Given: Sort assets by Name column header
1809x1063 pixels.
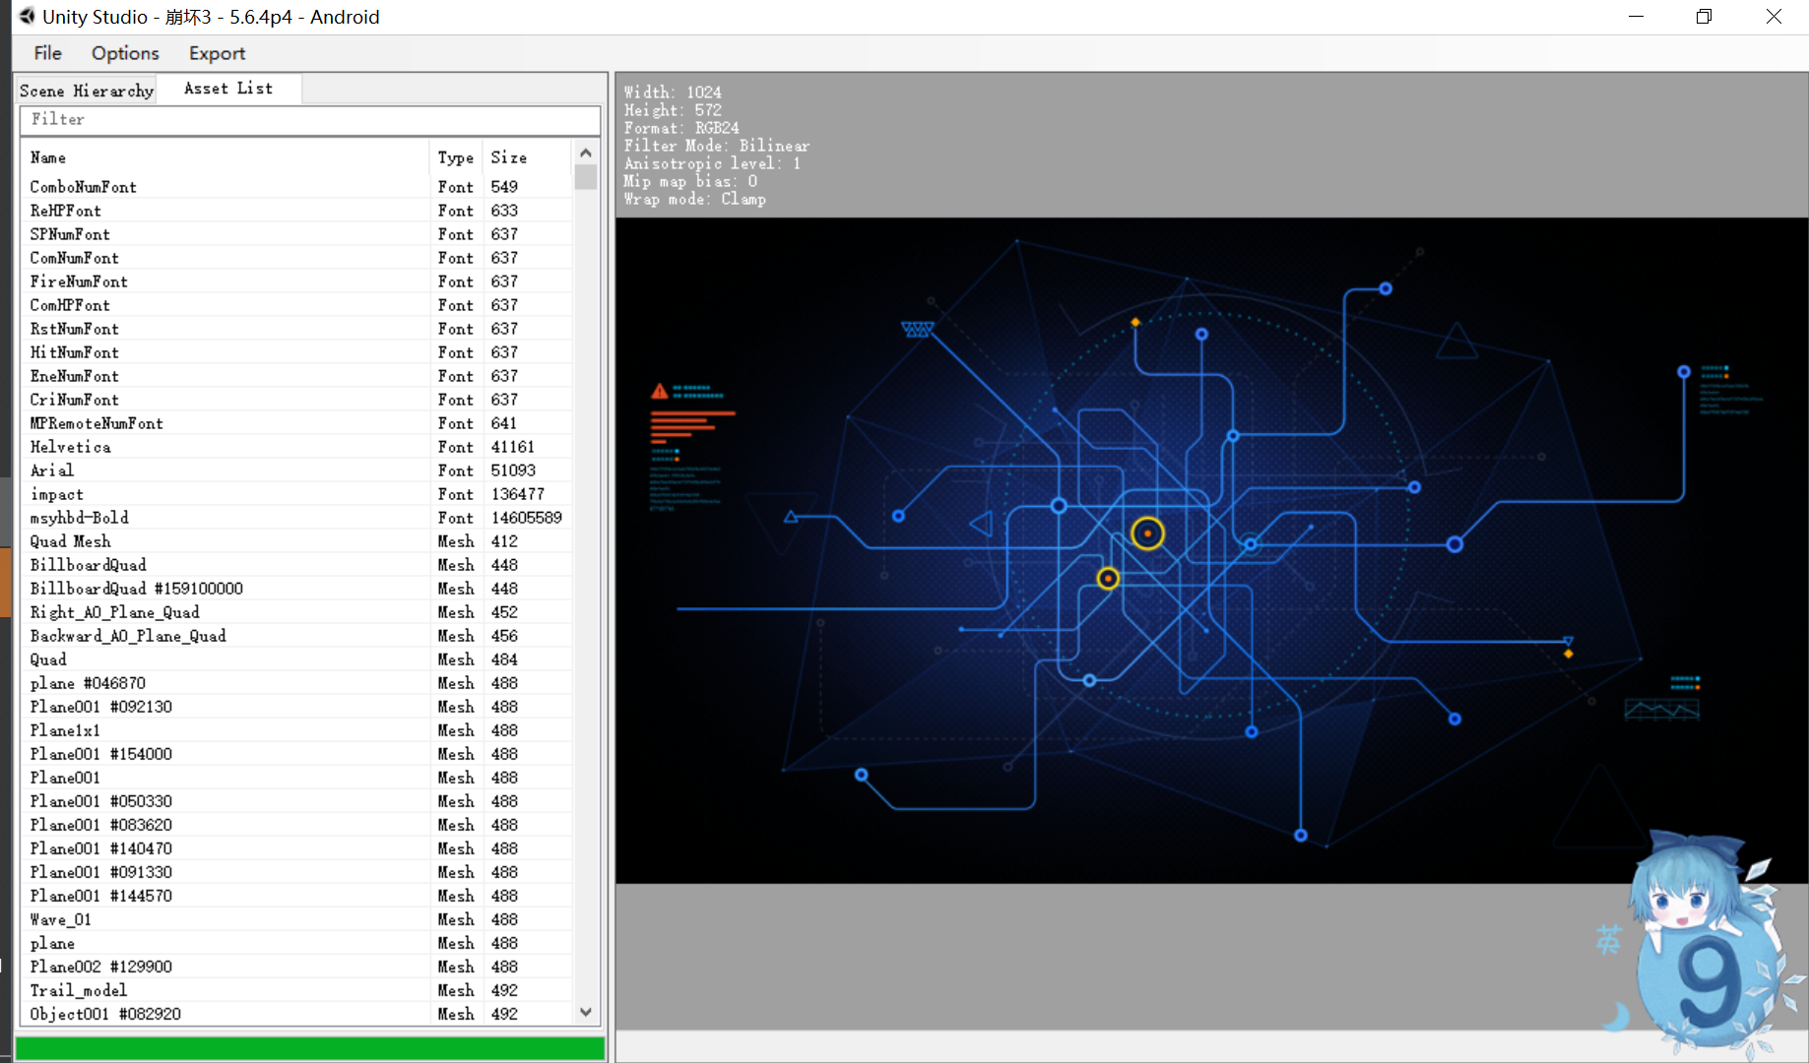Looking at the screenshot, I should click(x=225, y=157).
